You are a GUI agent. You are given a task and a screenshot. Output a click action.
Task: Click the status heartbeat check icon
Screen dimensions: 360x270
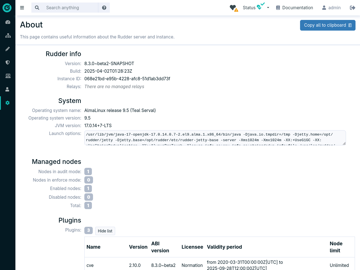(x=261, y=6)
